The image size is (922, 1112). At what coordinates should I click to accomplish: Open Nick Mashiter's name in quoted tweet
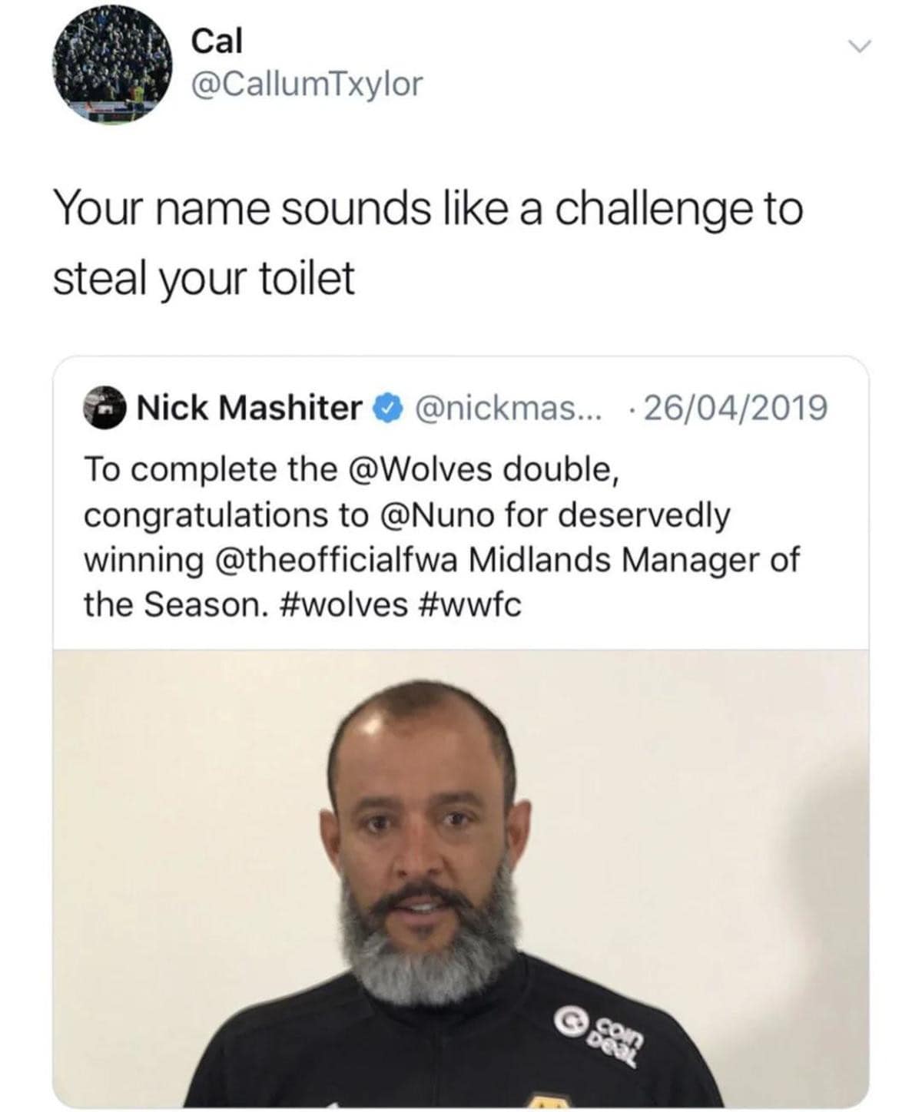click(248, 408)
